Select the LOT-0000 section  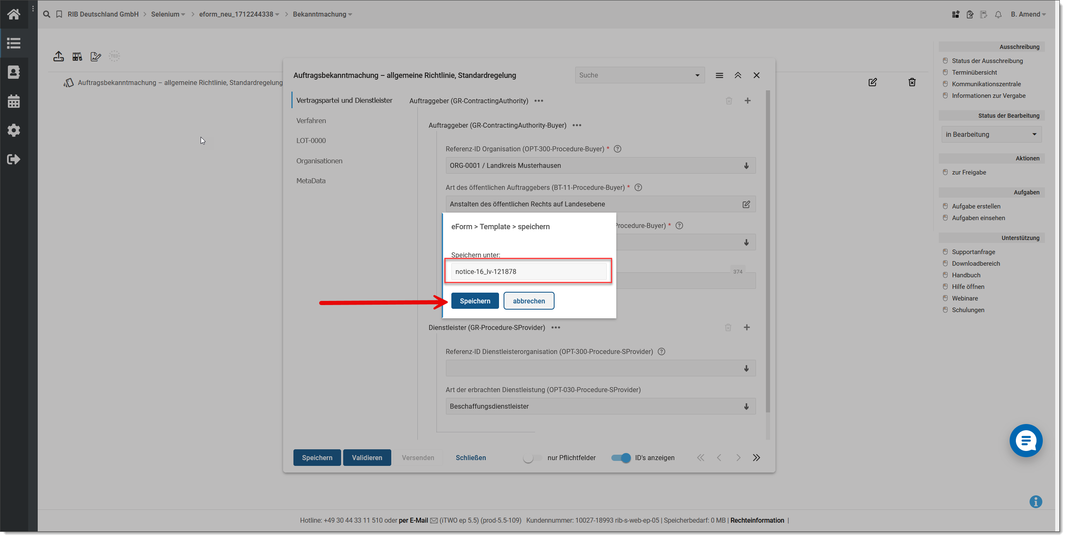pyautogui.click(x=311, y=141)
